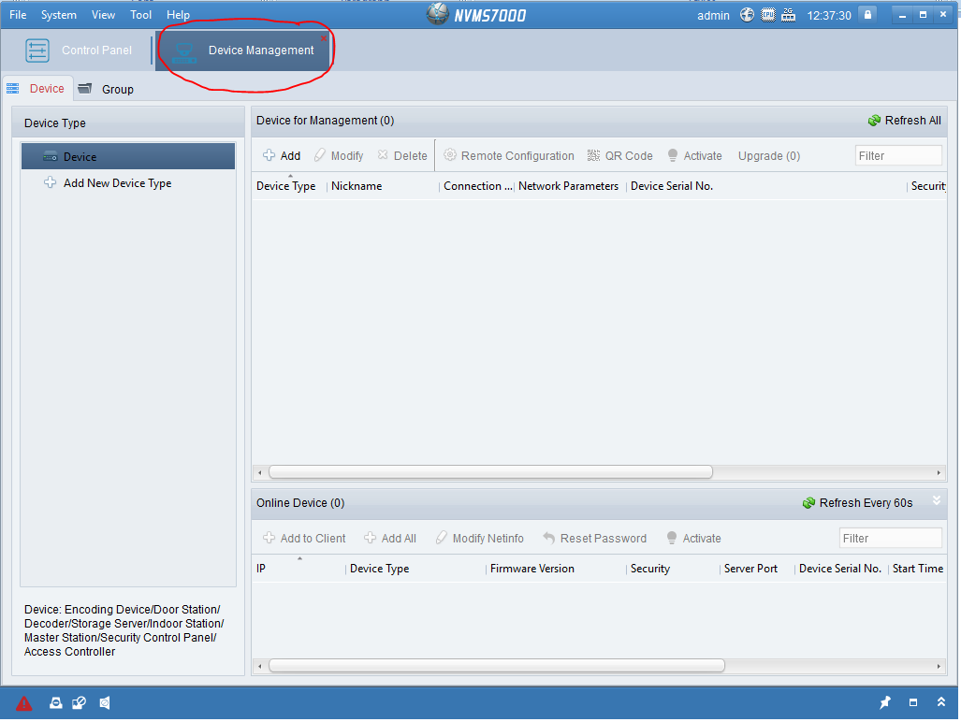The width and height of the screenshot is (961, 722).
Task: Click Reset Password button
Action: coord(594,539)
